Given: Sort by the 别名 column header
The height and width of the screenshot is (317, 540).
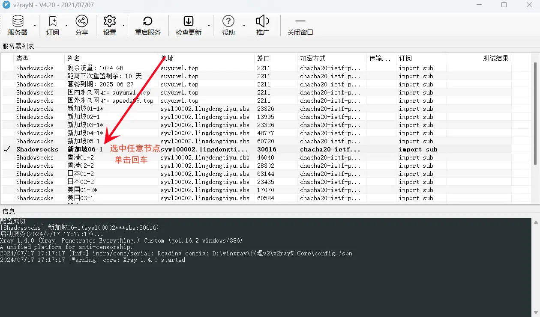Looking at the screenshot, I should [x=111, y=58].
